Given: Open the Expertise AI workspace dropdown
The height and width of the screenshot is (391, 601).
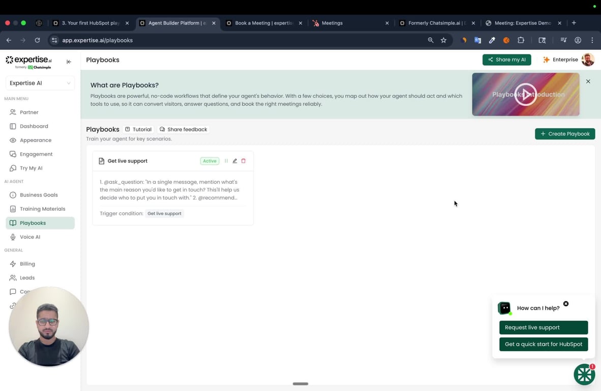Looking at the screenshot, I should (40, 83).
